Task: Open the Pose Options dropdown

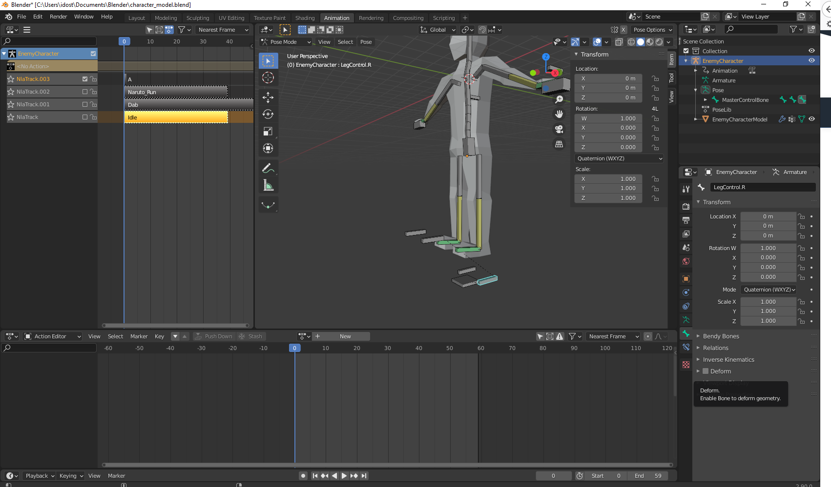Action: (653, 30)
